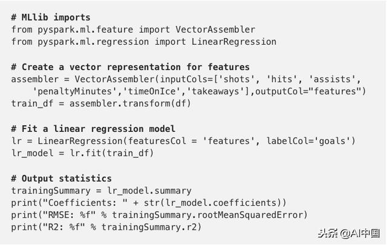Click the '# Output statistics' comment
This screenshot has height=245, width=387.
(x=61, y=178)
